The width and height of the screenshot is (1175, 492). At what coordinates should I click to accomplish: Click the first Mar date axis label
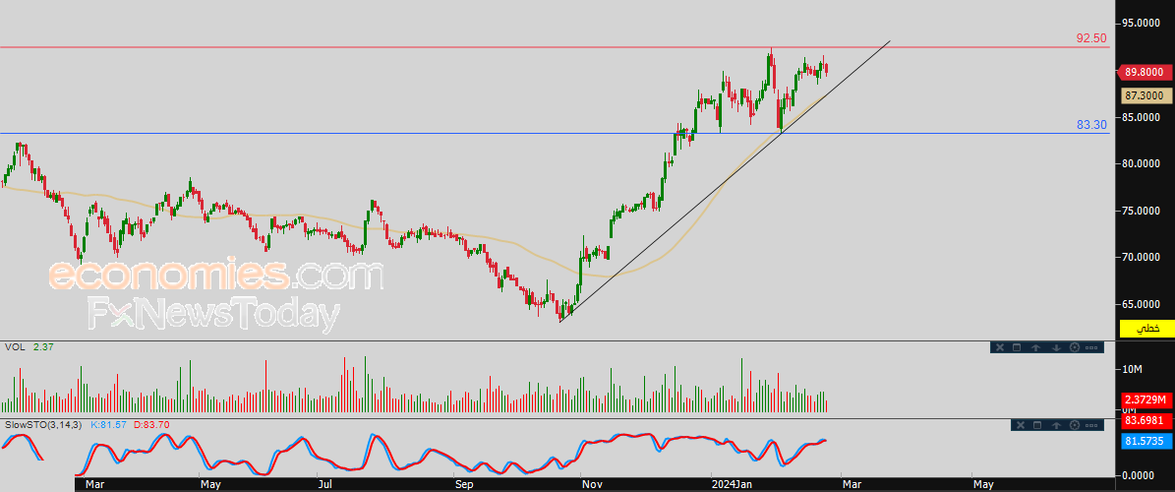tap(94, 484)
